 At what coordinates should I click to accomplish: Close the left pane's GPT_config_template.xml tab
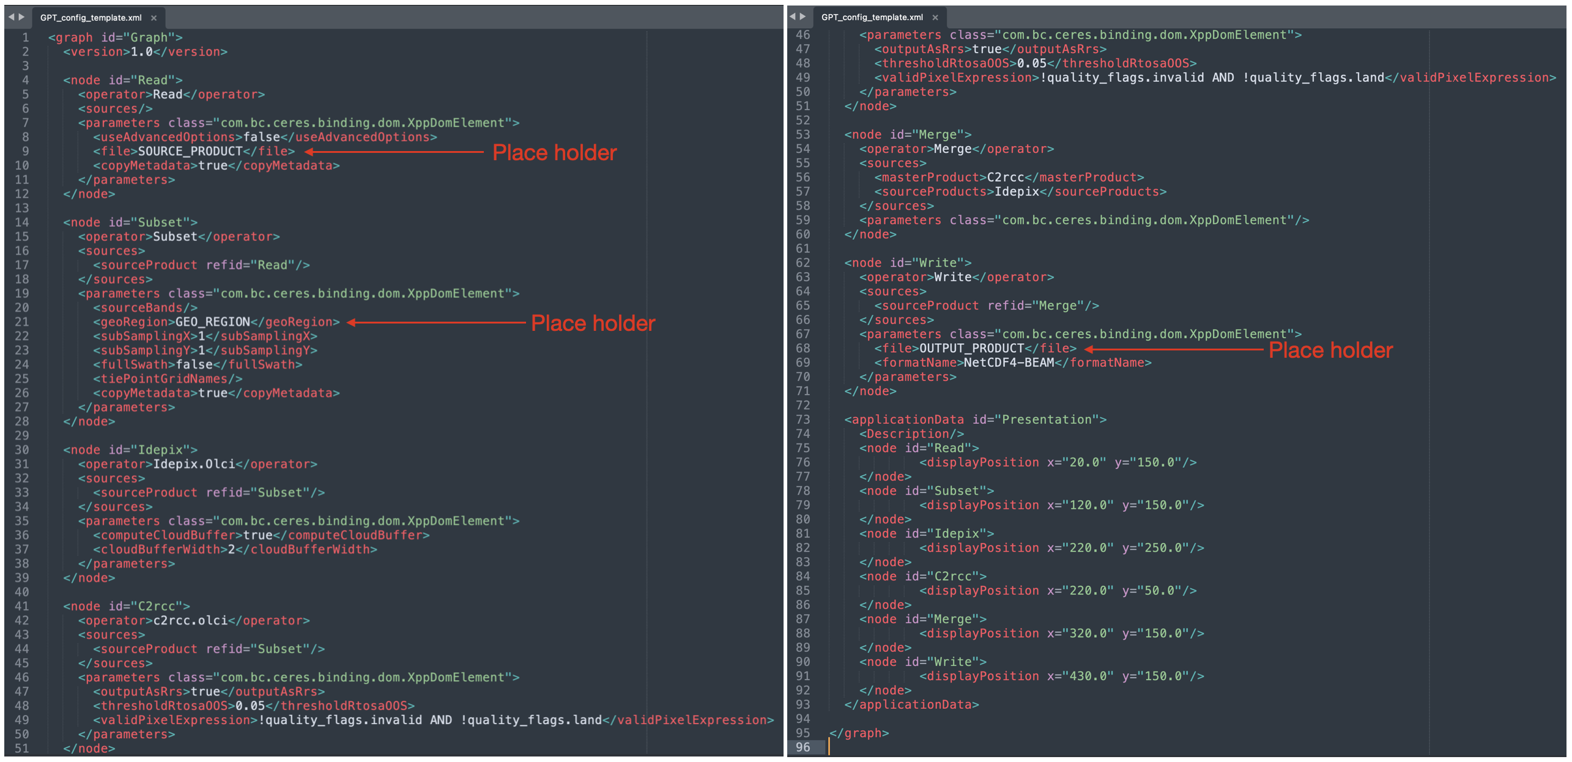(154, 18)
